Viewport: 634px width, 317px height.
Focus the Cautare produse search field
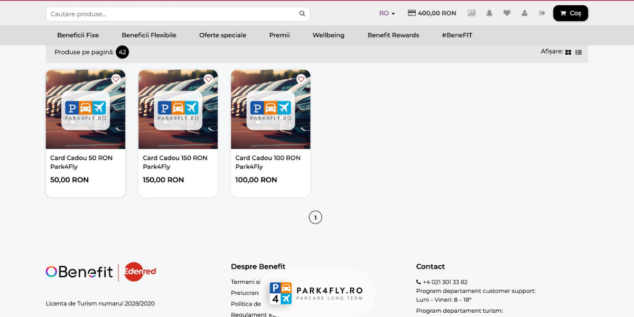(172, 14)
